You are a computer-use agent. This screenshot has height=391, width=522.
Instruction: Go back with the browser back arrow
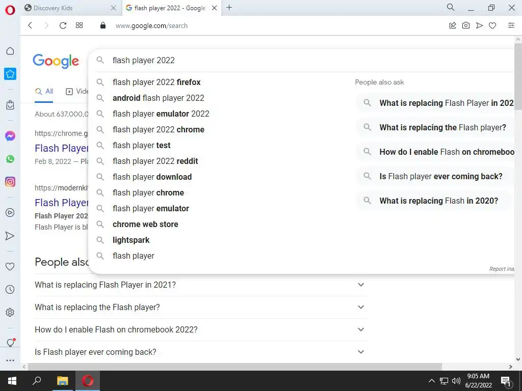click(x=30, y=25)
